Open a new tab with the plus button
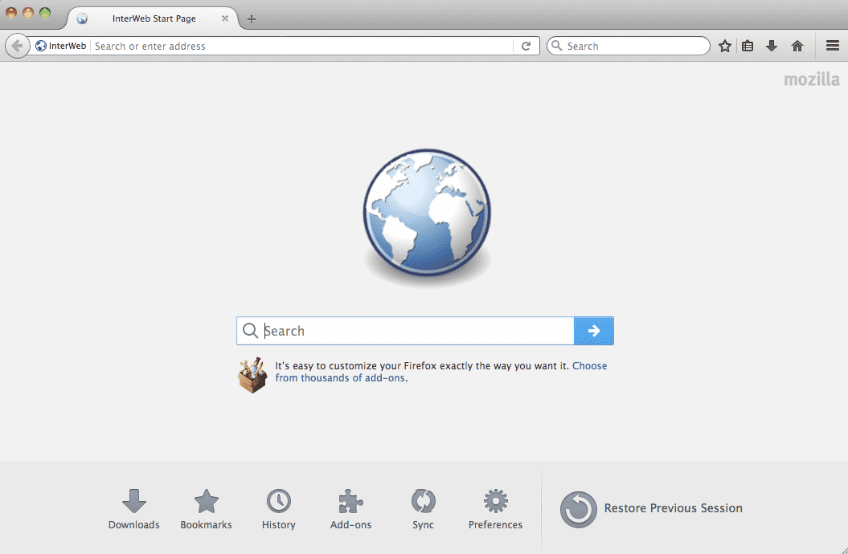 pos(251,19)
